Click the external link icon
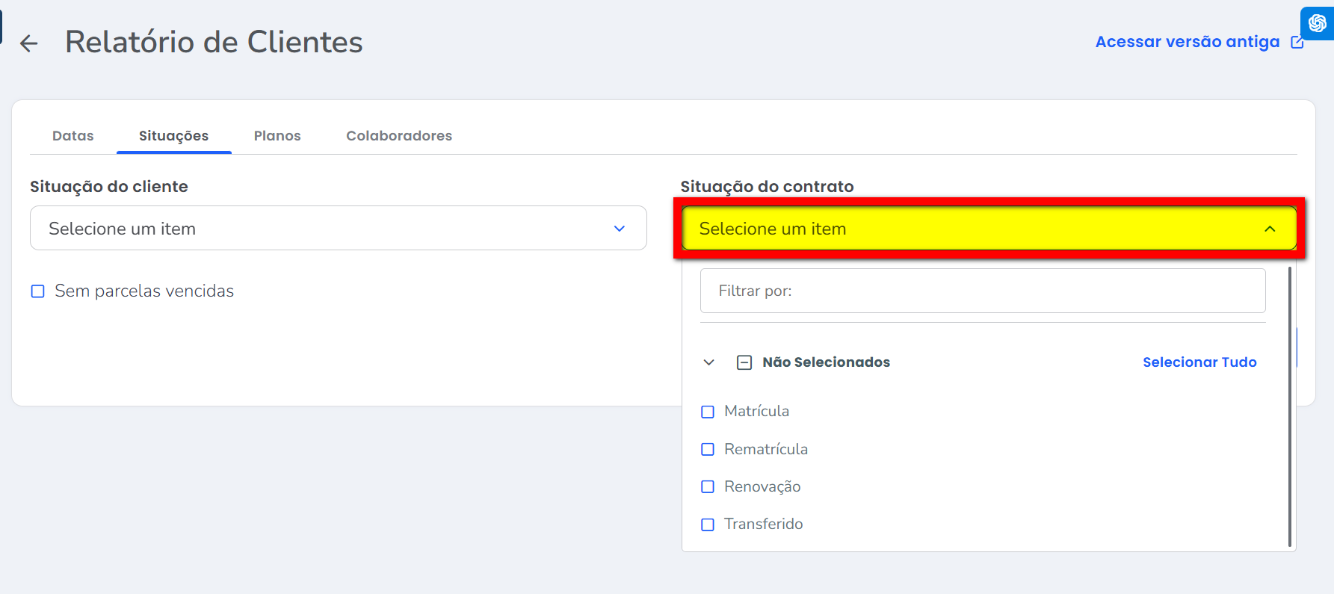This screenshot has height=594, width=1334. (x=1297, y=43)
